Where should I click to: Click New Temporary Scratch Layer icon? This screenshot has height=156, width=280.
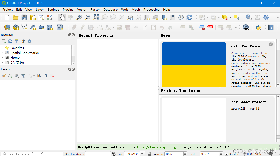[41, 27]
